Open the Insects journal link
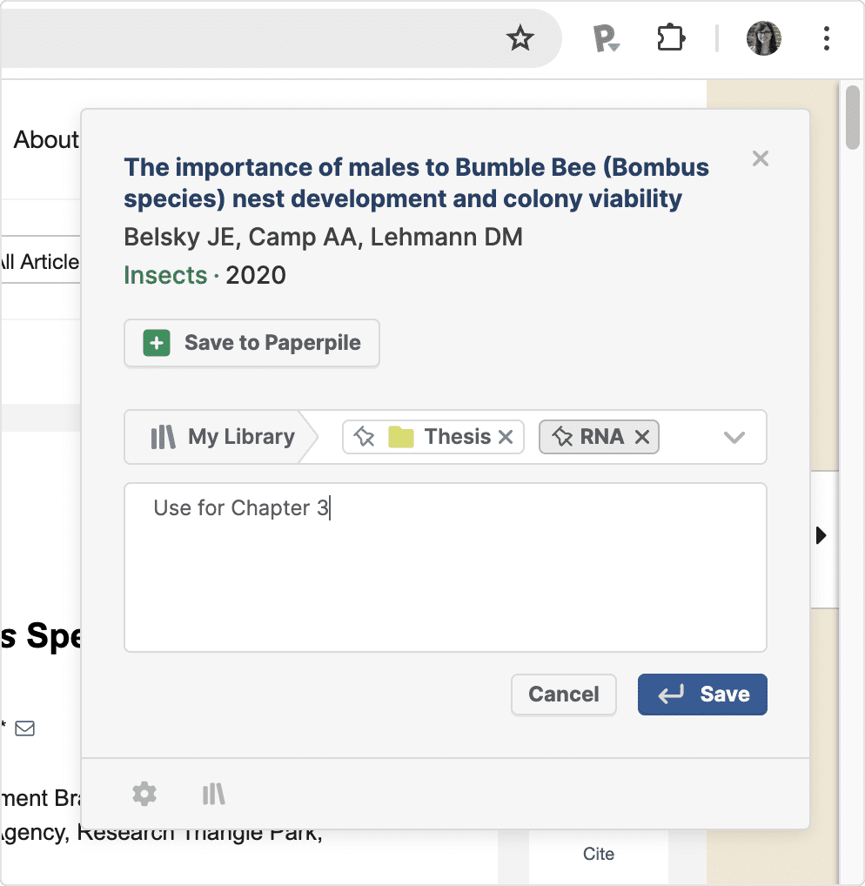Viewport: 865px width, 886px height. click(x=165, y=276)
